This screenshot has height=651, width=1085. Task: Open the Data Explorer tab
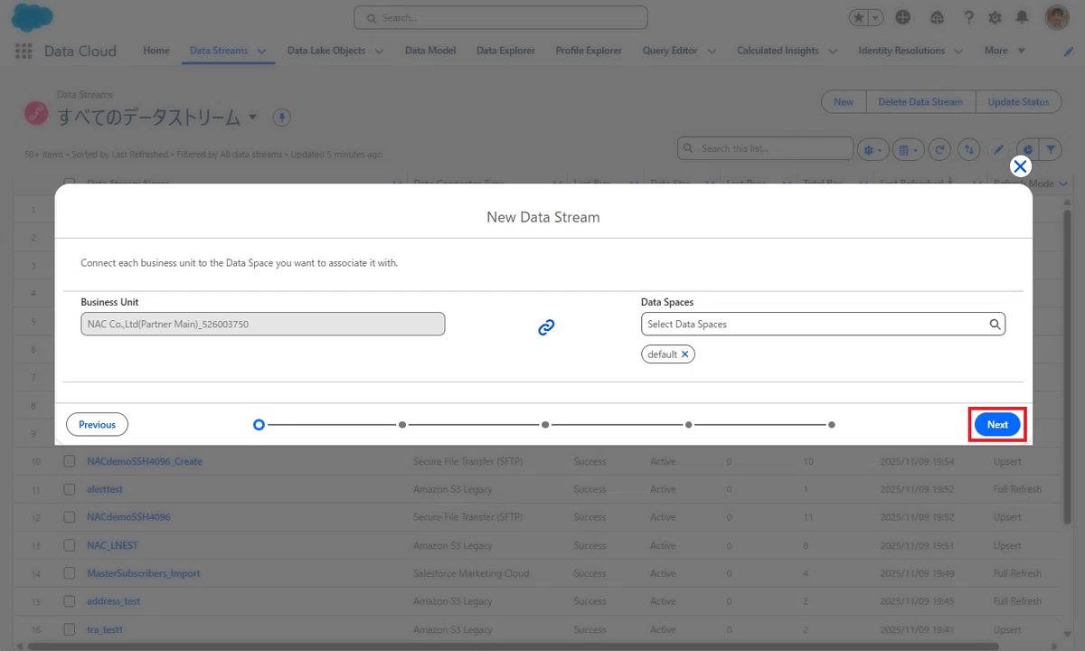click(x=505, y=51)
